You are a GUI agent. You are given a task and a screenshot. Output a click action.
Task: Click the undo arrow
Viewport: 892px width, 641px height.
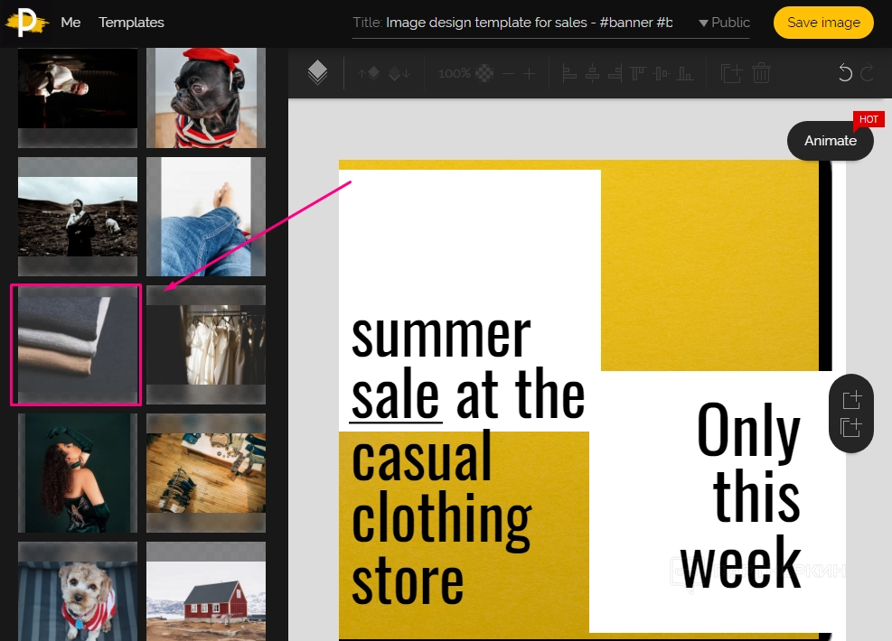(845, 73)
